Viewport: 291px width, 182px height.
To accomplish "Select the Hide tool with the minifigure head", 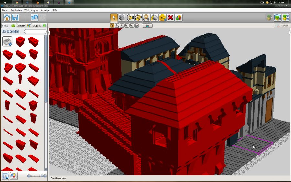I will click(x=162, y=17).
